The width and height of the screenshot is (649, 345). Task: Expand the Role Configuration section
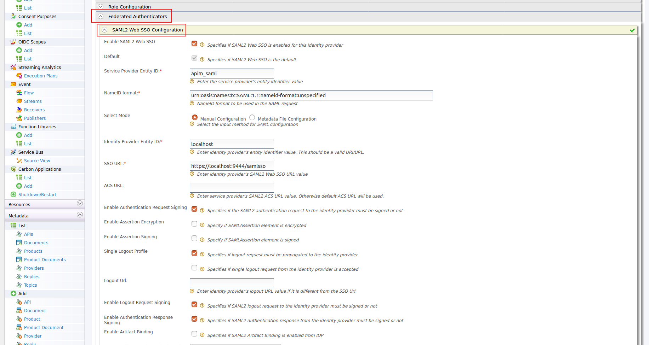click(100, 6)
